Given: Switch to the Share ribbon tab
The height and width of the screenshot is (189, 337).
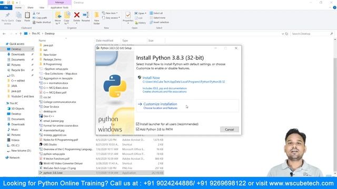Looking at the screenshot, I should [x=31, y=7].
